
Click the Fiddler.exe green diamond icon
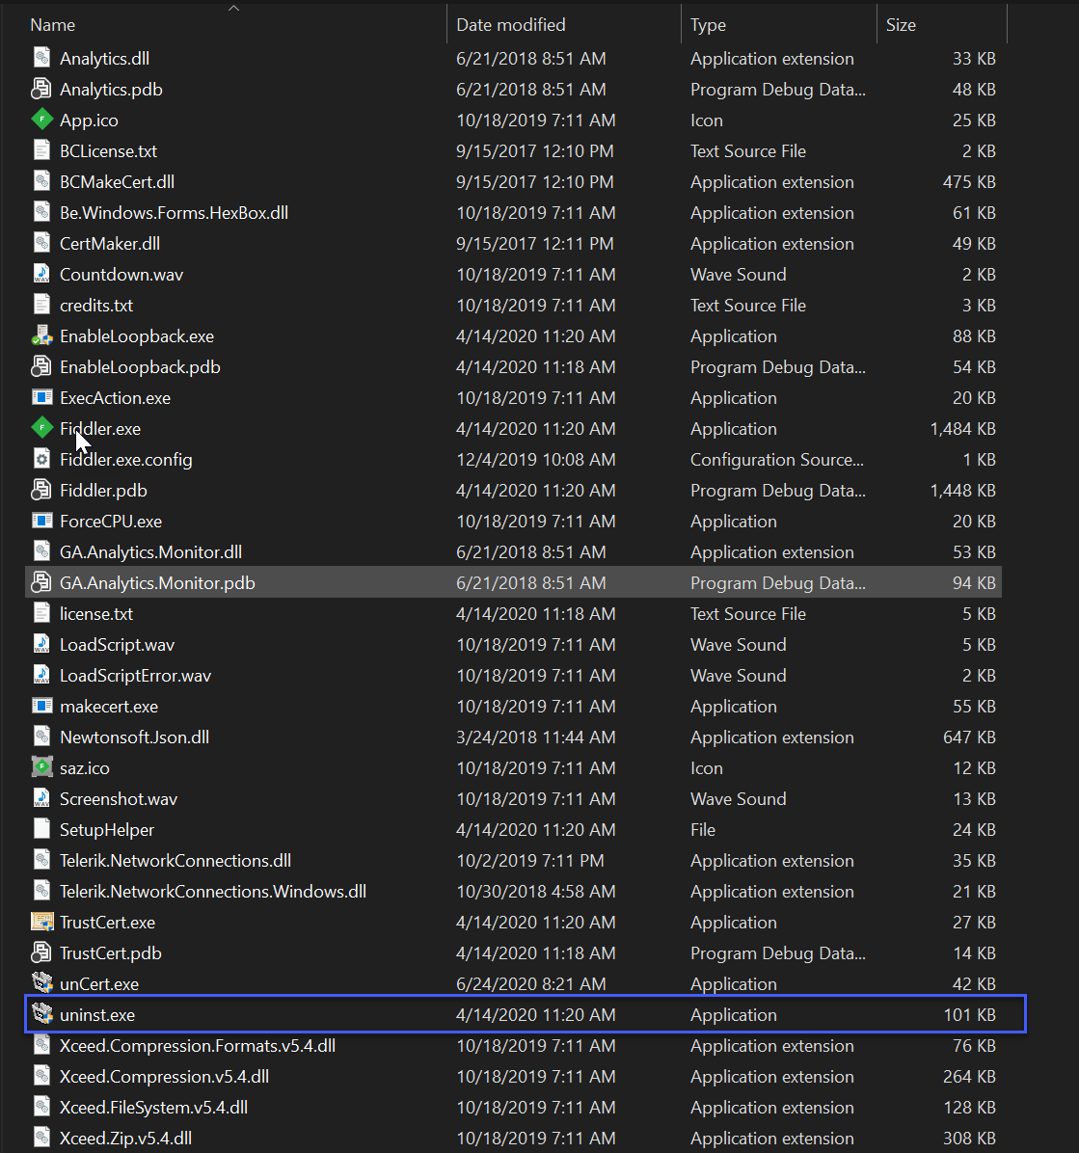click(41, 427)
